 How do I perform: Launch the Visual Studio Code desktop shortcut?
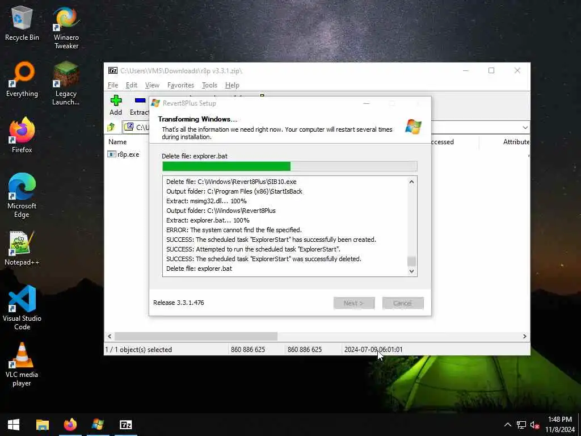(22, 308)
